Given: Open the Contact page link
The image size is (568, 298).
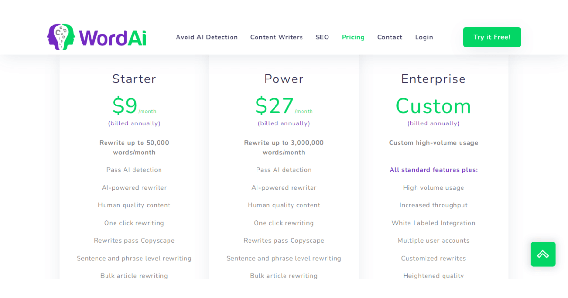Looking at the screenshot, I should click(x=390, y=37).
